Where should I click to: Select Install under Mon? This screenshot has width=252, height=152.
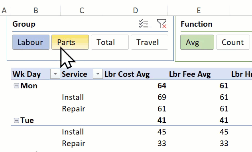(x=73, y=97)
